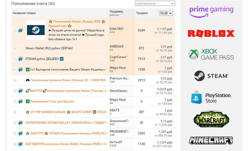248x151 pixels.
Task: Click the рейтинг label under Продавец
Action: (115, 15)
